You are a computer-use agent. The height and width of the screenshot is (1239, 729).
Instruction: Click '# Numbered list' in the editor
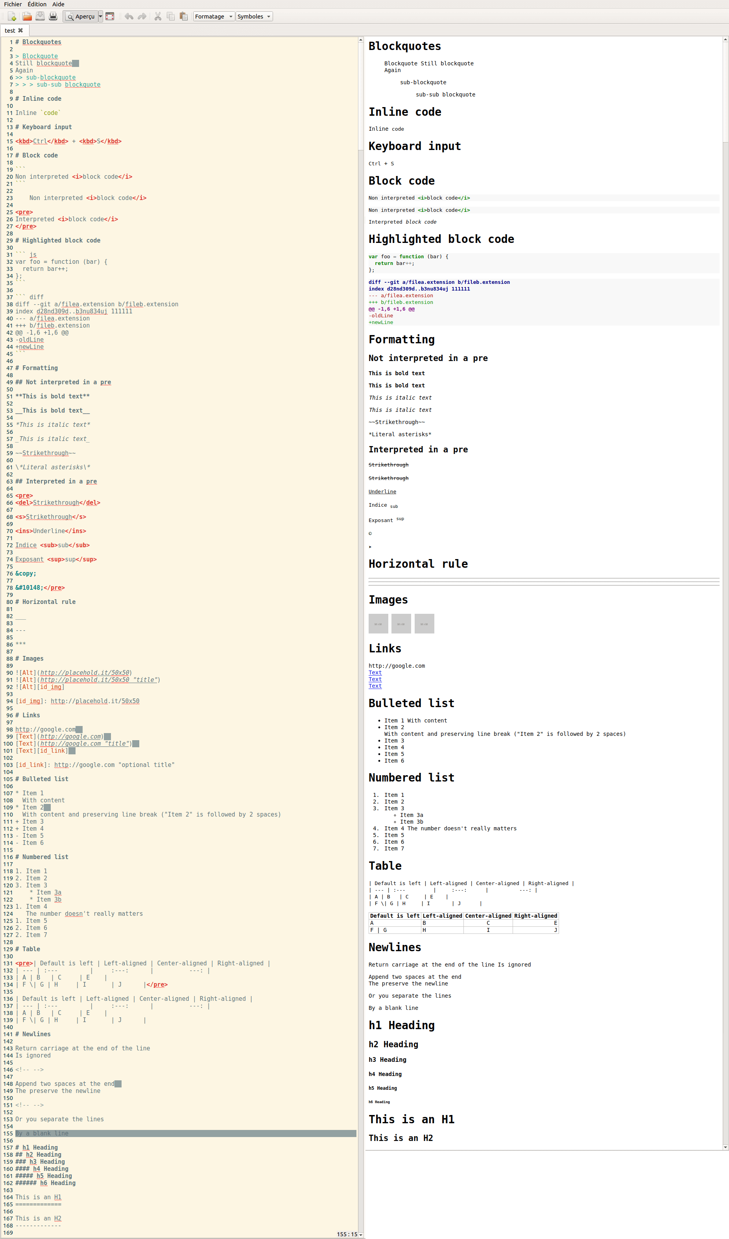coord(42,857)
